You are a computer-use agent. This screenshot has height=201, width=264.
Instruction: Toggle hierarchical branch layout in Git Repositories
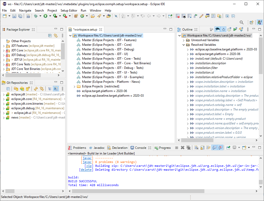click(x=50, y=89)
